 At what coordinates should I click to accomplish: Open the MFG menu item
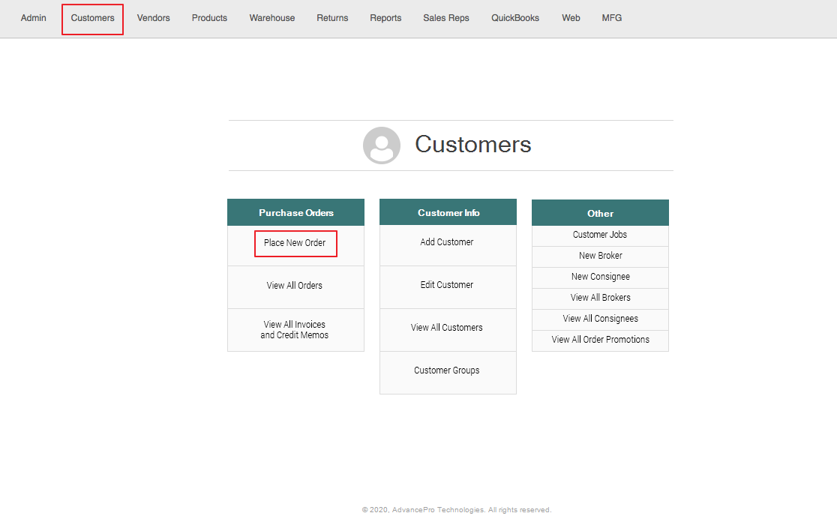tap(611, 18)
